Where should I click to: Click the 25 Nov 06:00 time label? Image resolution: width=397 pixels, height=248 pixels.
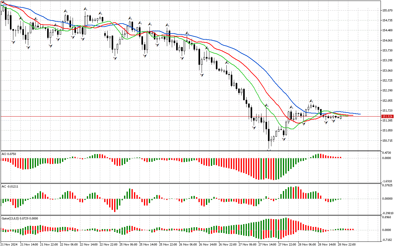128,245
